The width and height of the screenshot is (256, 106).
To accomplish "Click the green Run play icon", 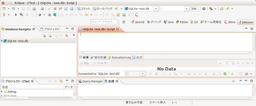I will (16, 15).
